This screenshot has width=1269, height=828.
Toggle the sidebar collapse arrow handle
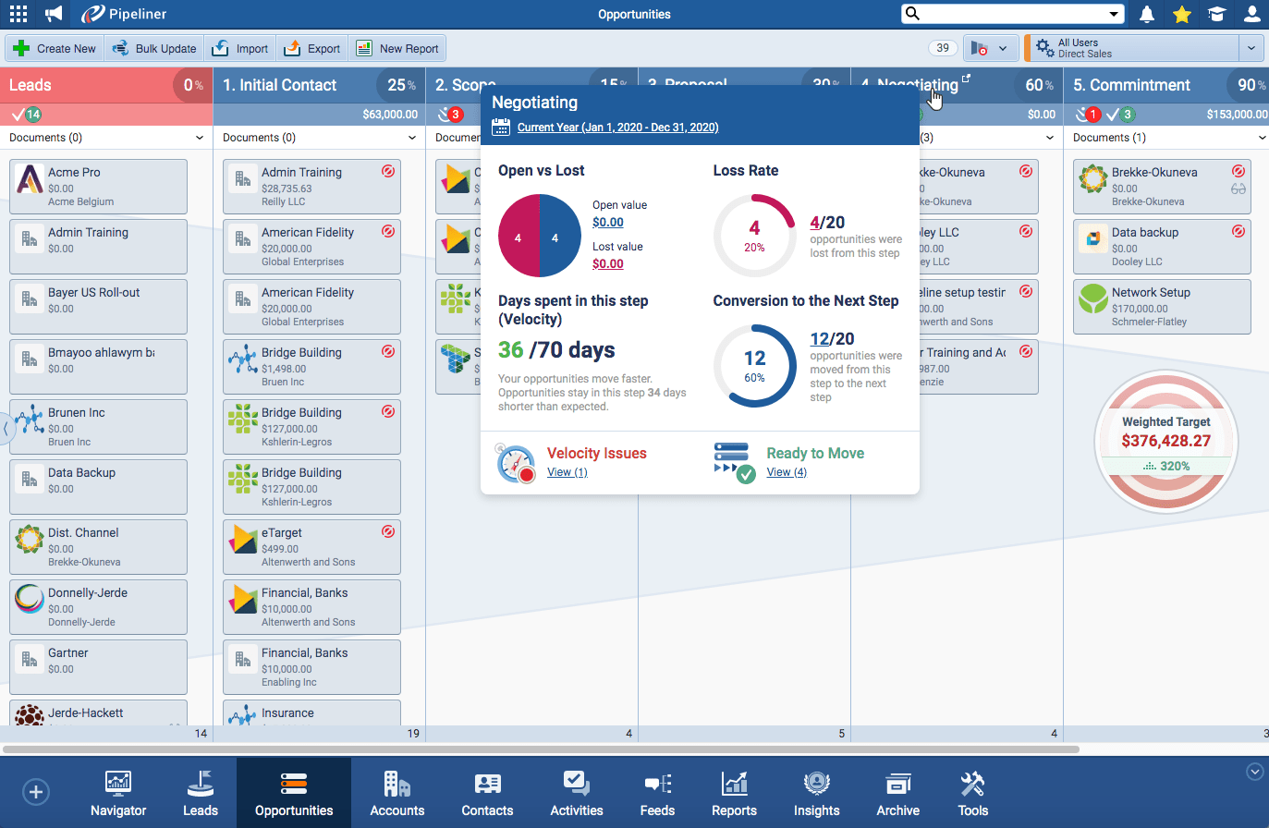click(x=6, y=428)
